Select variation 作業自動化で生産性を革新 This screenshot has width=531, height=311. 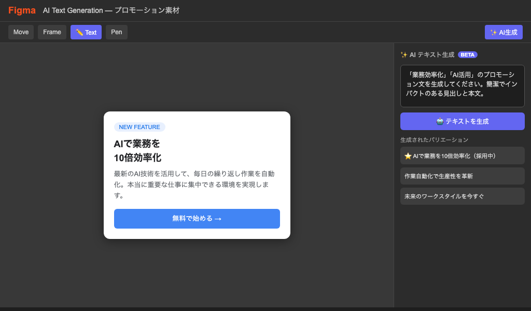coord(462,176)
